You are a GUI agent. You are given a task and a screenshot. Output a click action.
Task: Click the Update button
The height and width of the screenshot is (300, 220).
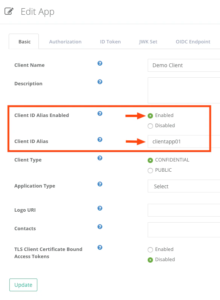coord(23,285)
